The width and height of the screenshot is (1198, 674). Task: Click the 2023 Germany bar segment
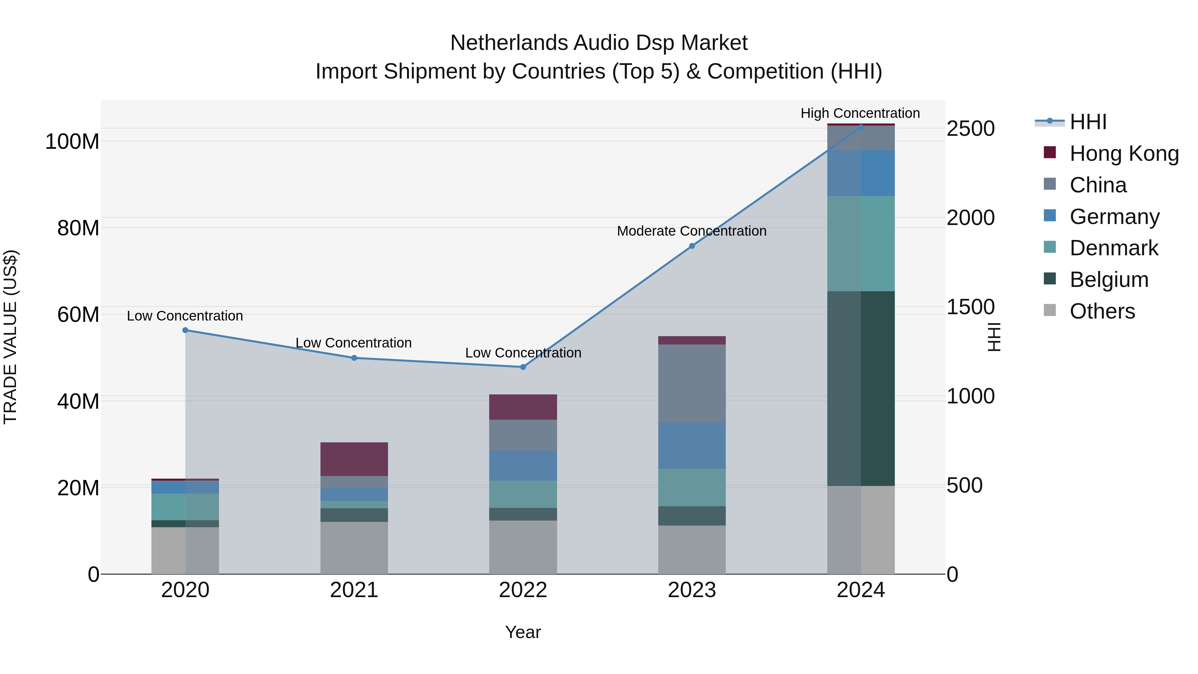point(692,446)
